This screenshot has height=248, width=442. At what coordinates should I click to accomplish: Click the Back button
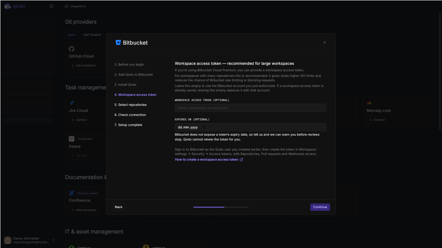[x=119, y=207]
